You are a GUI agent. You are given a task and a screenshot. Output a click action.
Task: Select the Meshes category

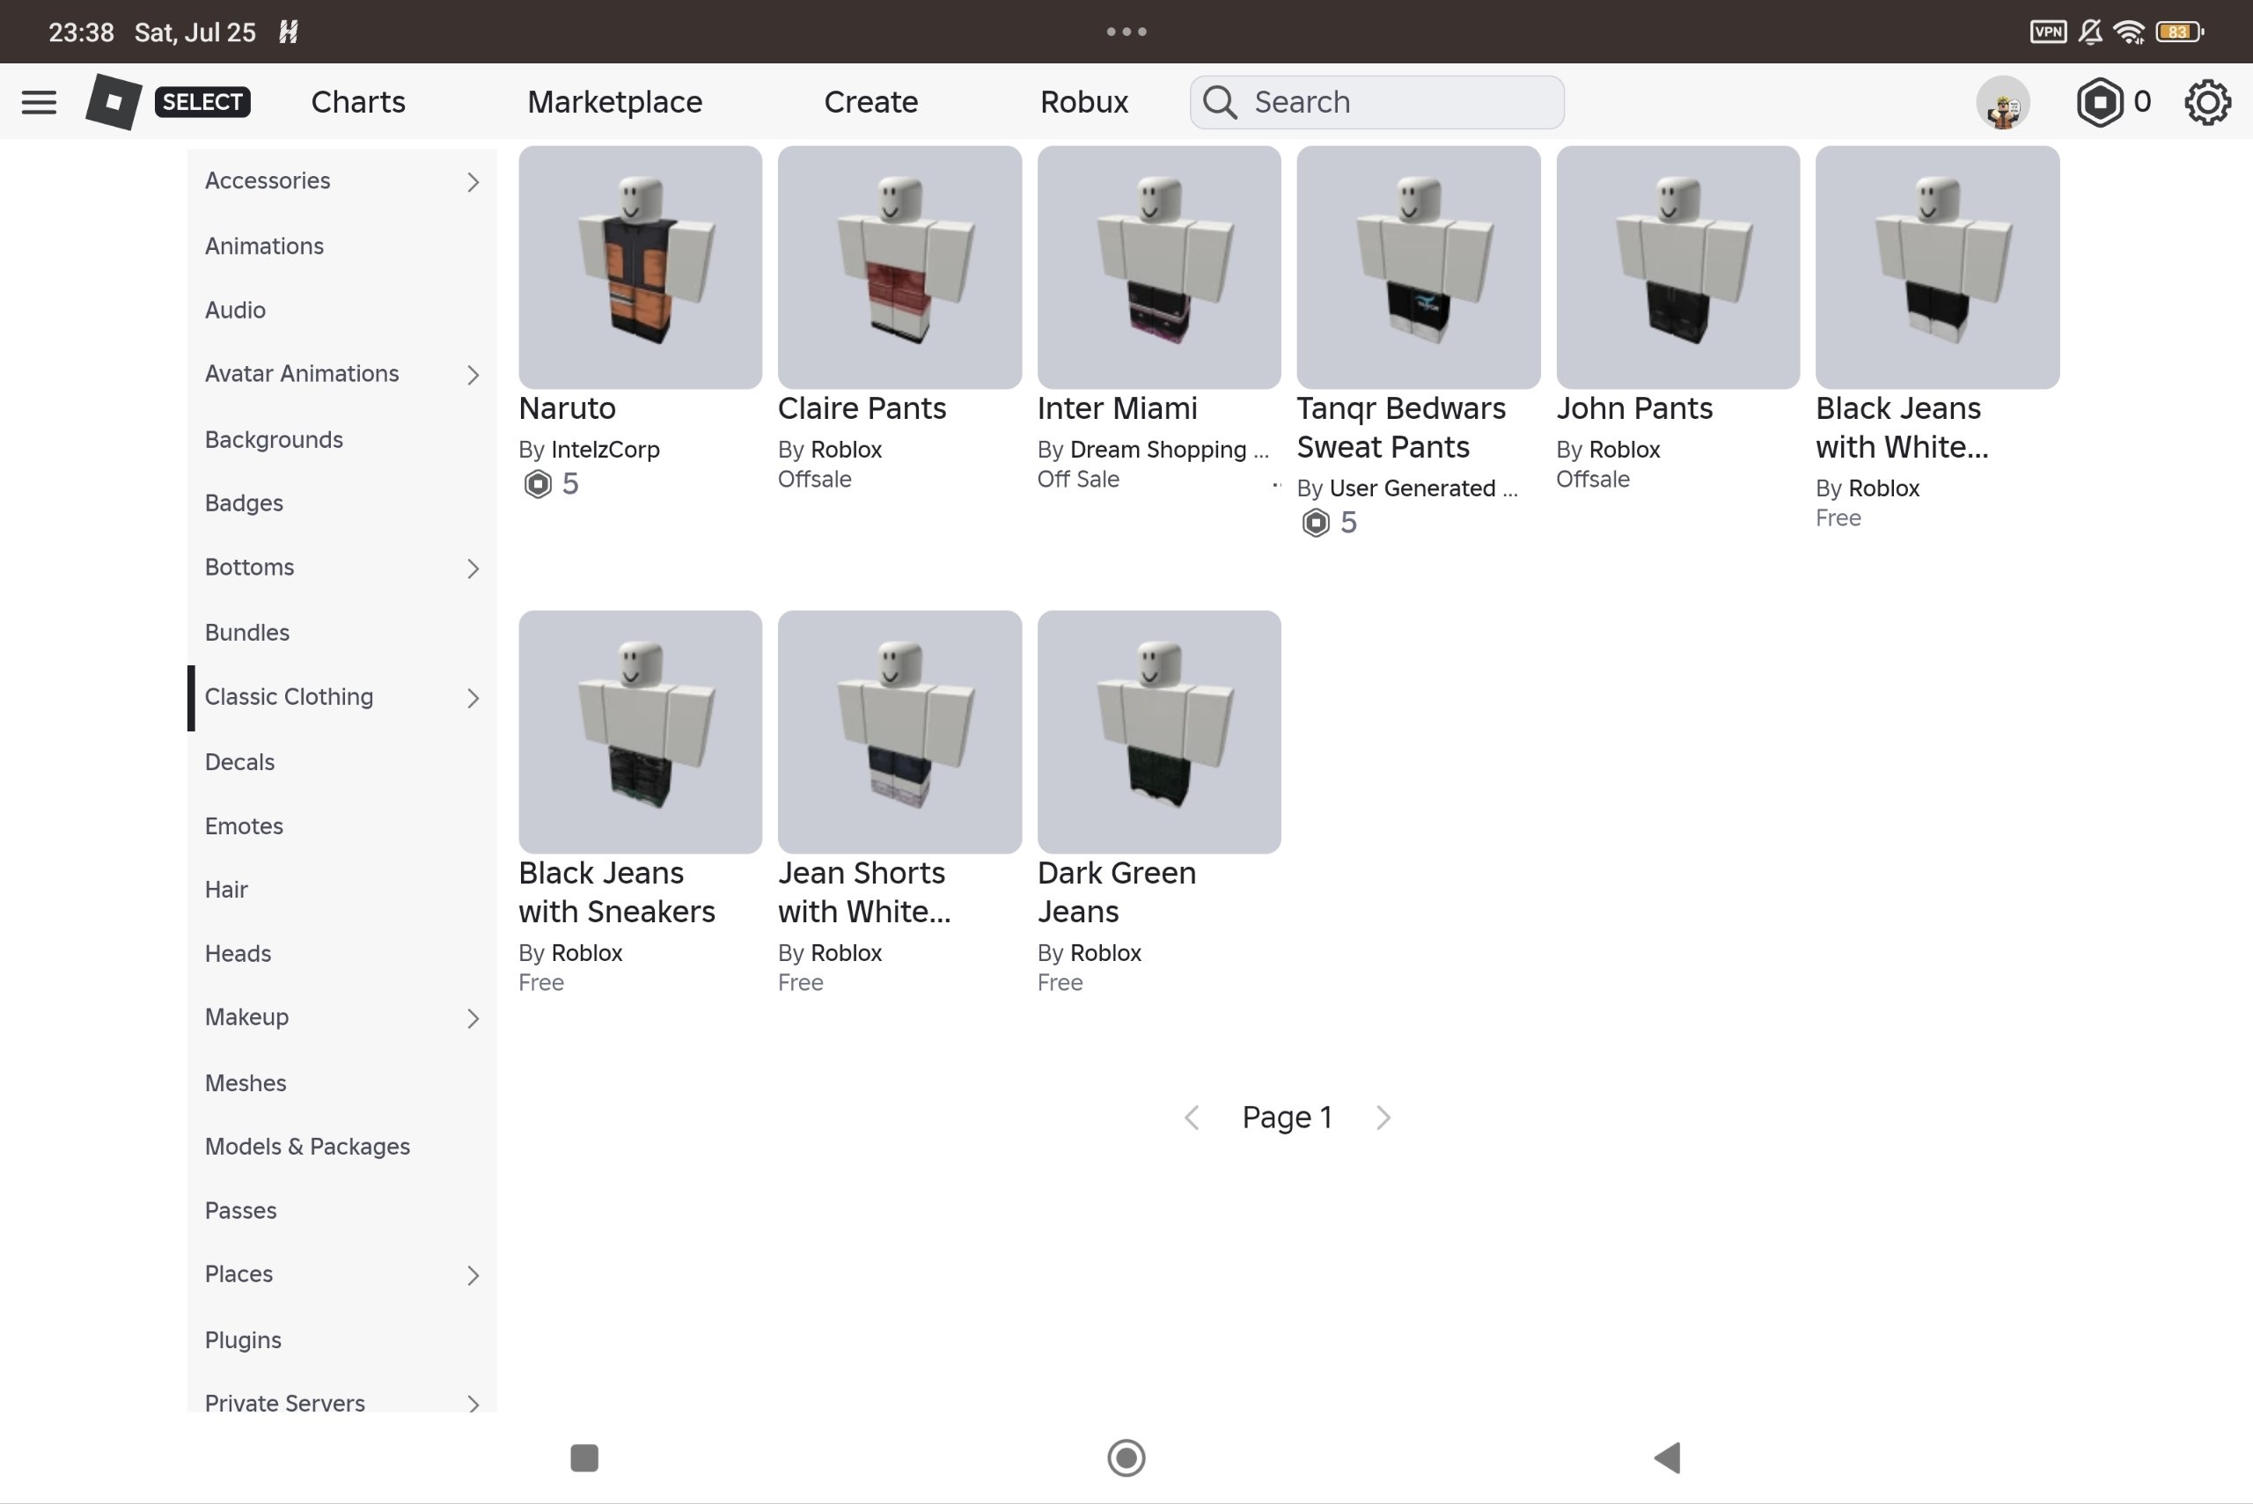pyautogui.click(x=245, y=1083)
